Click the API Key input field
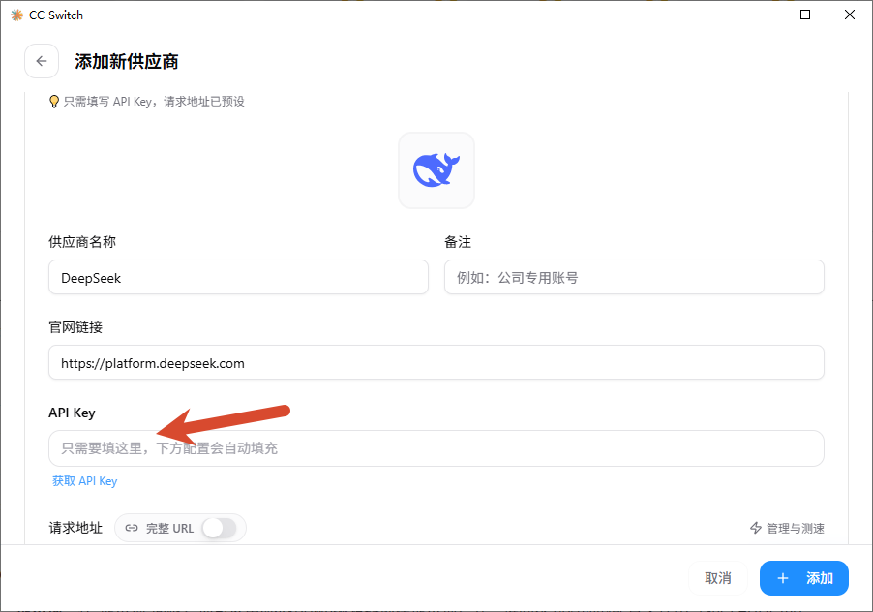This screenshot has width=873, height=612. click(436, 448)
